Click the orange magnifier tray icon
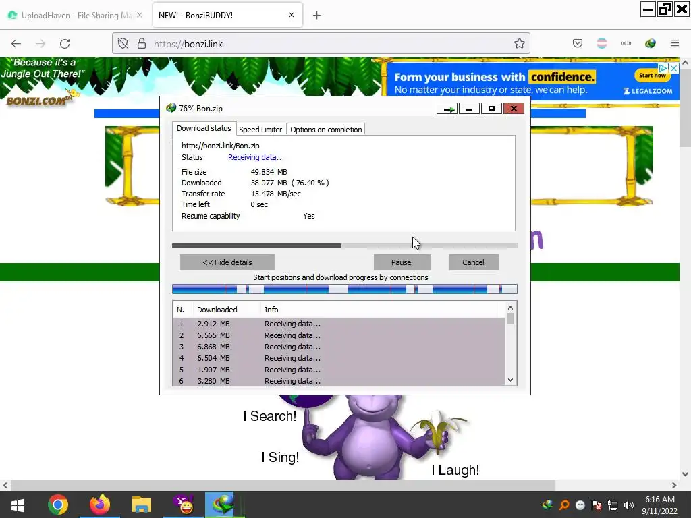691x518 pixels. point(564,505)
